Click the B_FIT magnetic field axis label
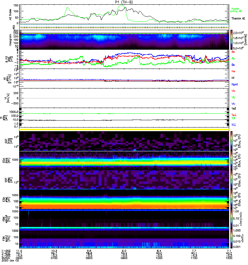 [x=9, y=59]
